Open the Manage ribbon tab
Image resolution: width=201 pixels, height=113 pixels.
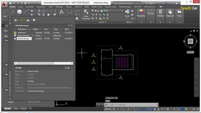pyautogui.click(x=59, y=7)
